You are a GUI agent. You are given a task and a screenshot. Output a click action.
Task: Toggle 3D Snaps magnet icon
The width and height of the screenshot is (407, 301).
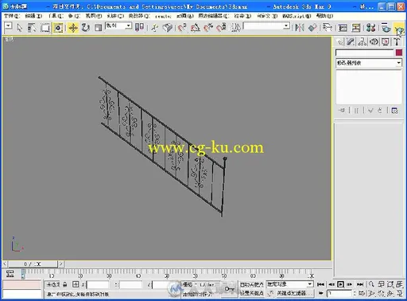click(x=182, y=28)
